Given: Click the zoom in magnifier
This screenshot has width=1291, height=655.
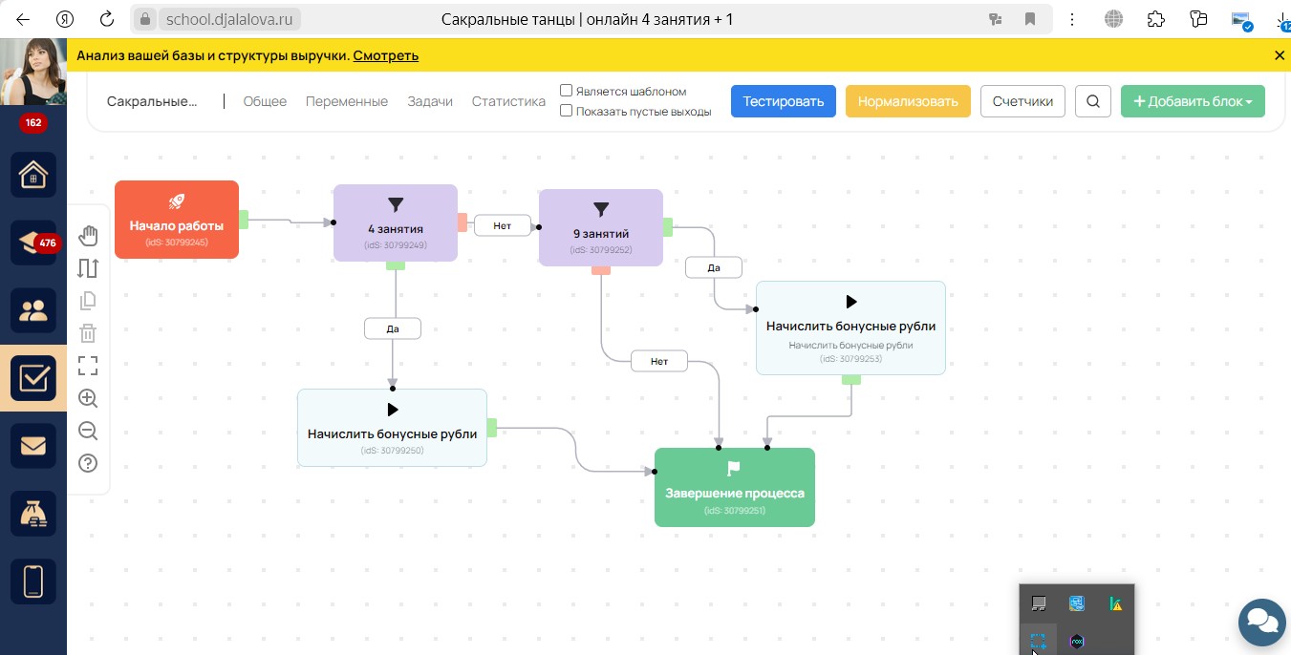Looking at the screenshot, I should point(88,399).
